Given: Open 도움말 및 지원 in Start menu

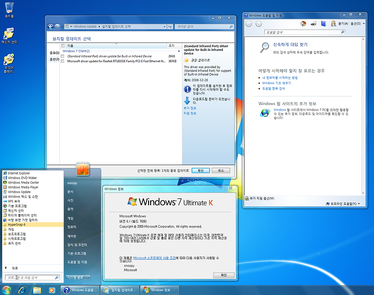Looking at the screenshot, I should 77,262.
